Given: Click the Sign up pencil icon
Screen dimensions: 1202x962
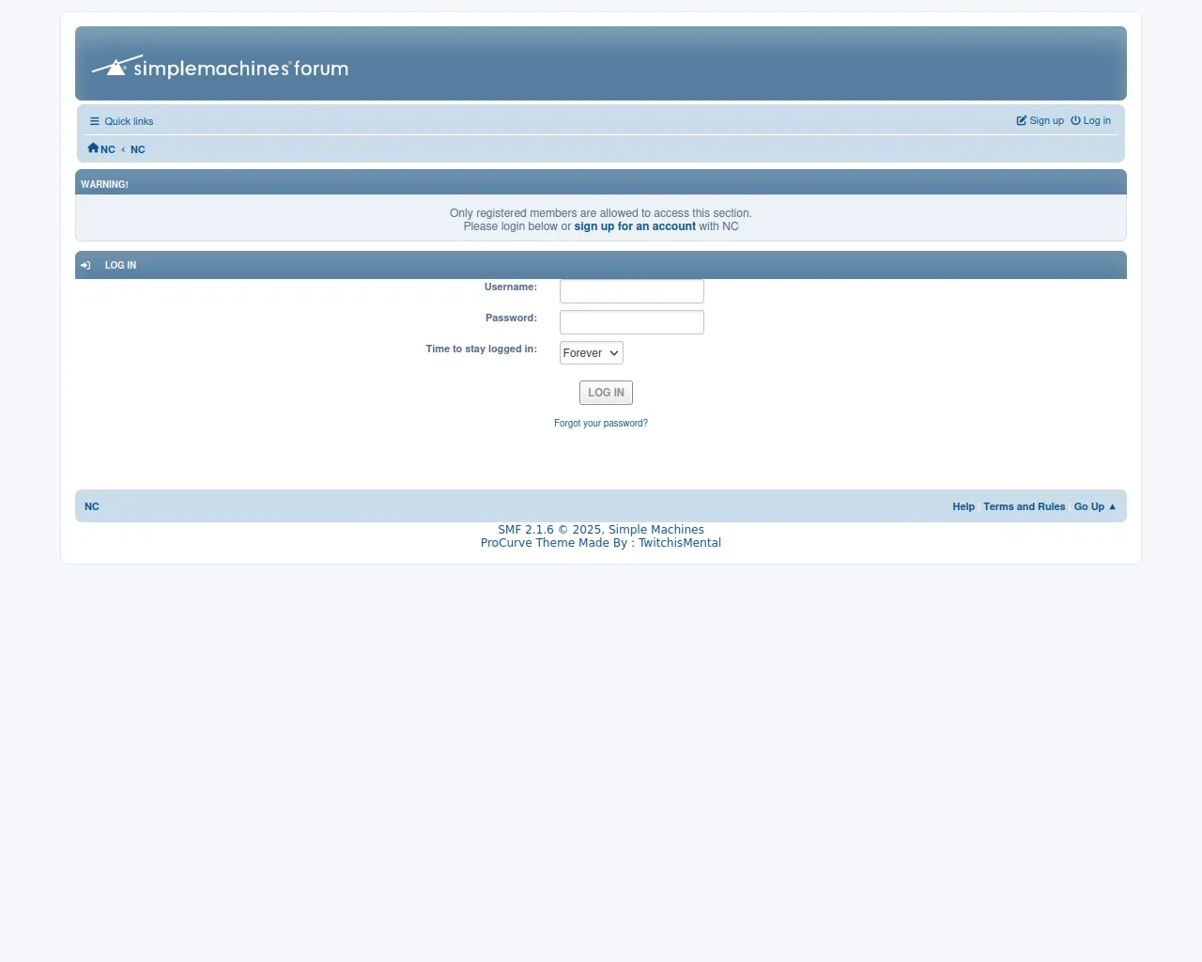Looking at the screenshot, I should [x=1022, y=120].
